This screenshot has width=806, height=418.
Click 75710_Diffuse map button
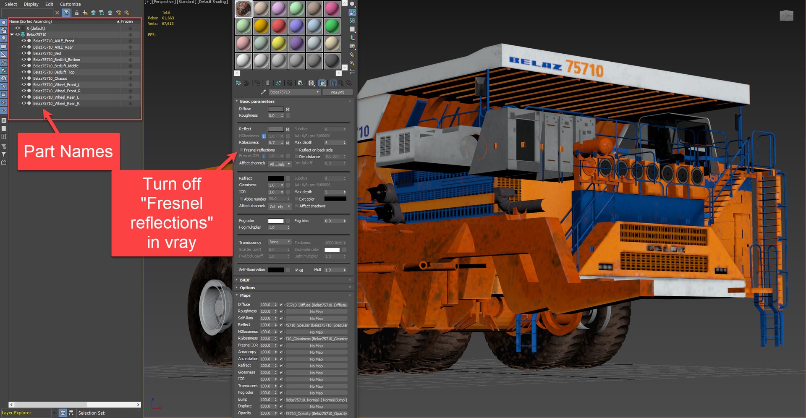pyautogui.click(x=317, y=305)
